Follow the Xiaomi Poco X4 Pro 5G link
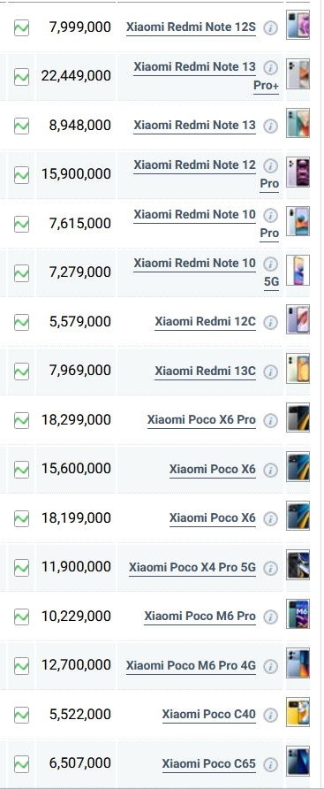The width and height of the screenshot is (324, 789). (192, 568)
